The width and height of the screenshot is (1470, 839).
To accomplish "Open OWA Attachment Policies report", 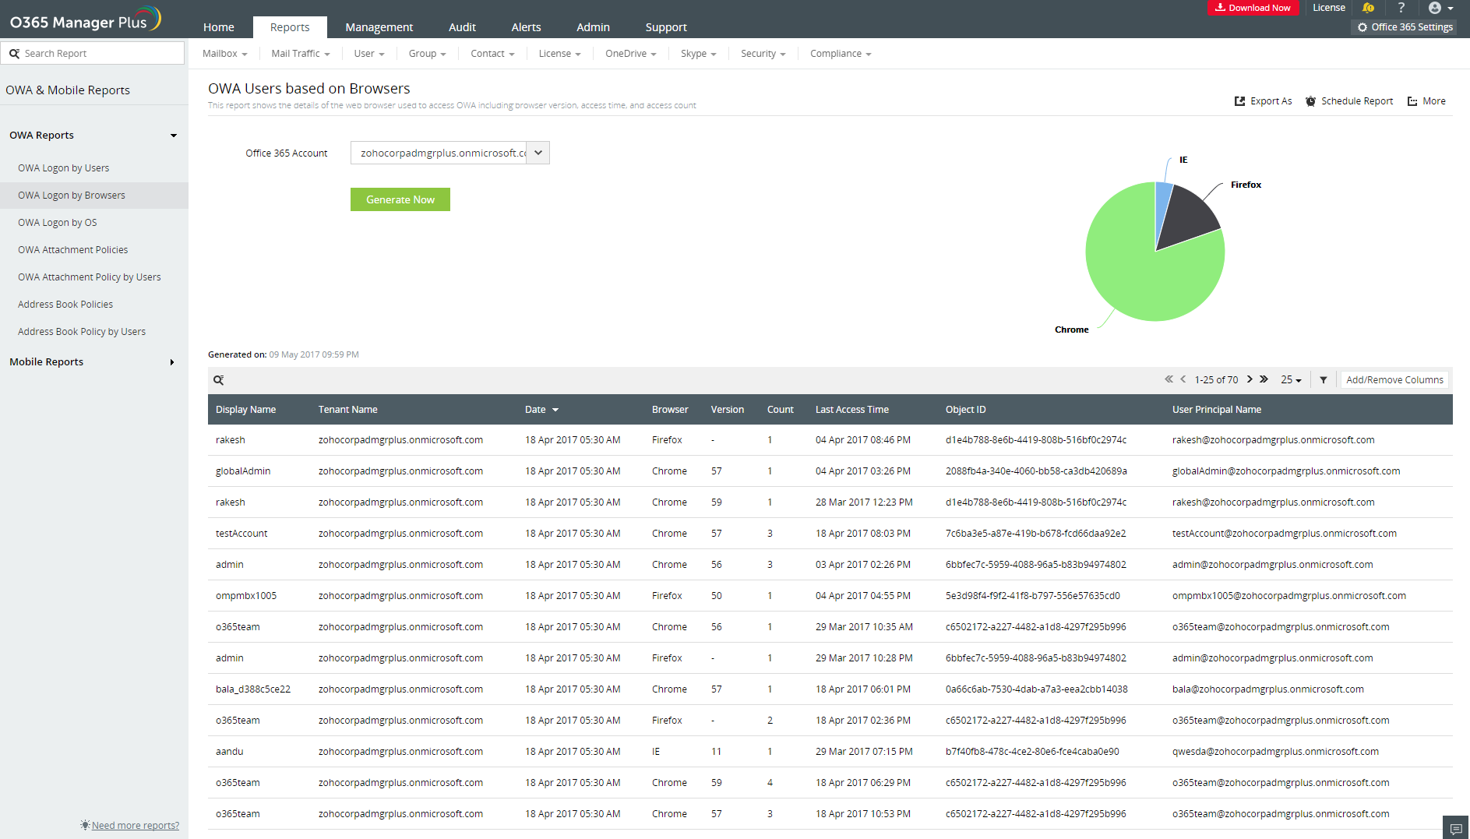I will click(73, 250).
